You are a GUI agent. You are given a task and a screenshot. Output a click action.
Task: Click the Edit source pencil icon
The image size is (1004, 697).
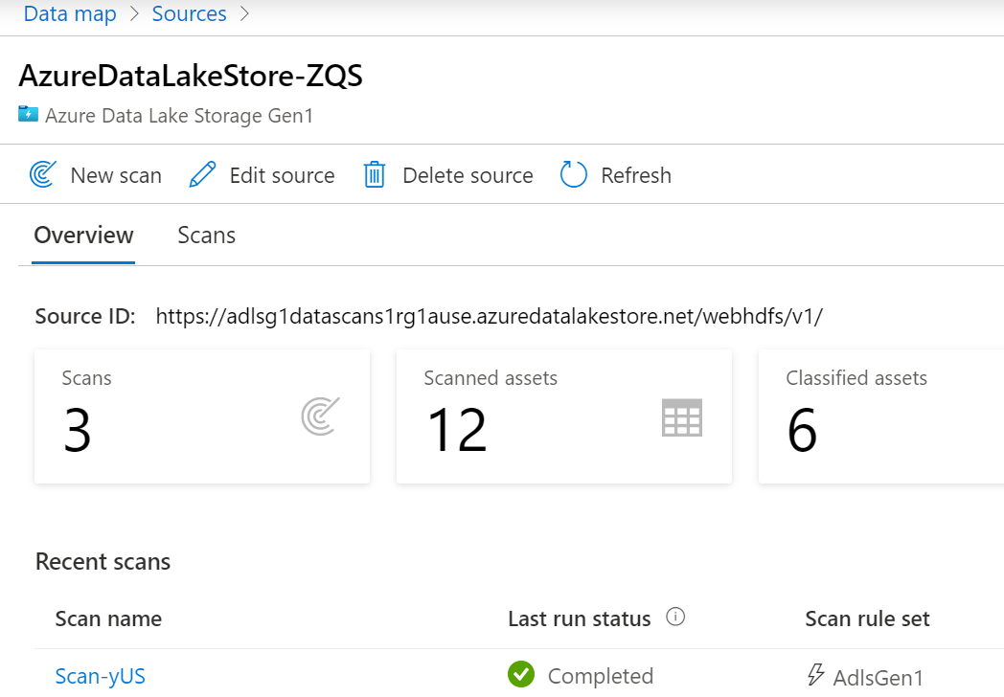[202, 175]
